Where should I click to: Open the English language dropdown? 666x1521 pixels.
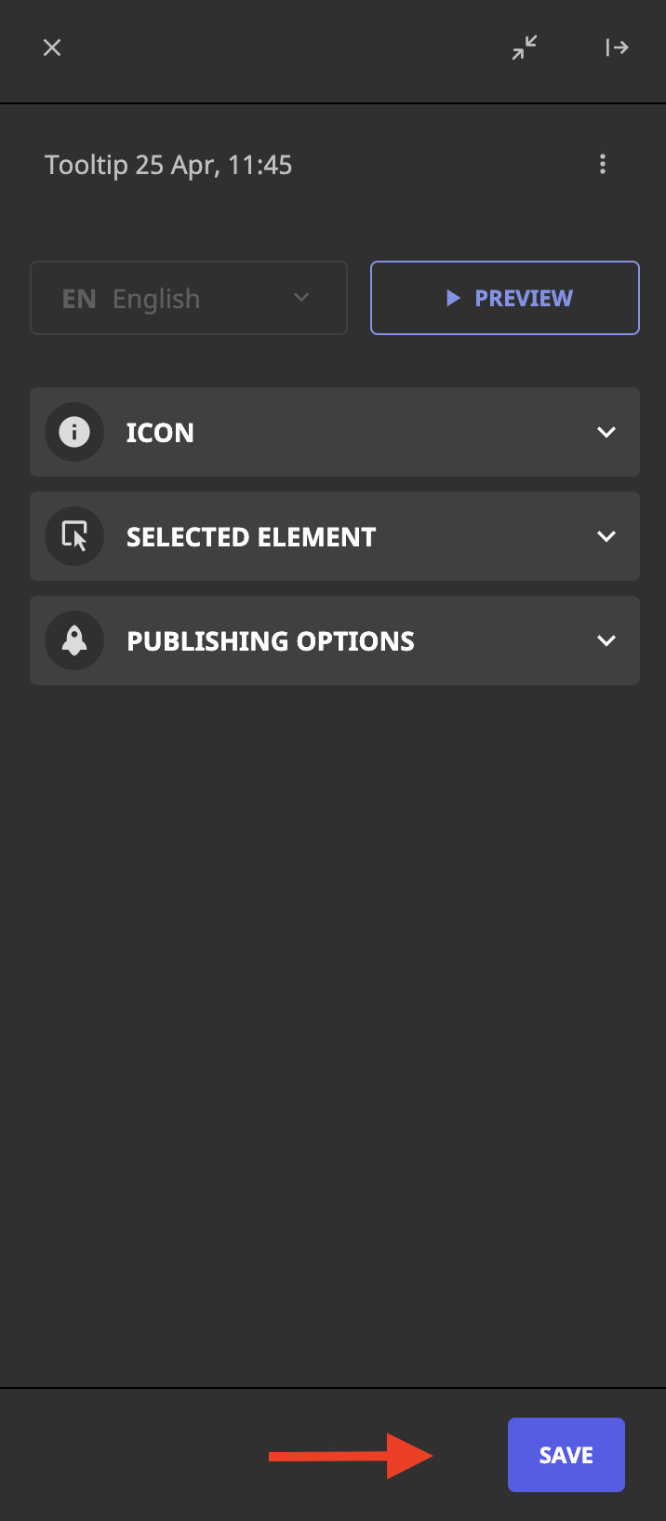coord(189,298)
